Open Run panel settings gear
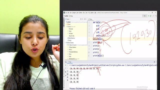Viewport: 160px width, 90px height. [x=154, y=62]
